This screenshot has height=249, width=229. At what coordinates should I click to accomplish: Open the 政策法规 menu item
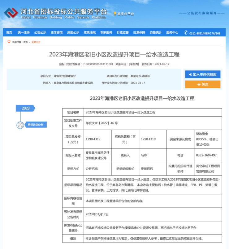(90, 33)
